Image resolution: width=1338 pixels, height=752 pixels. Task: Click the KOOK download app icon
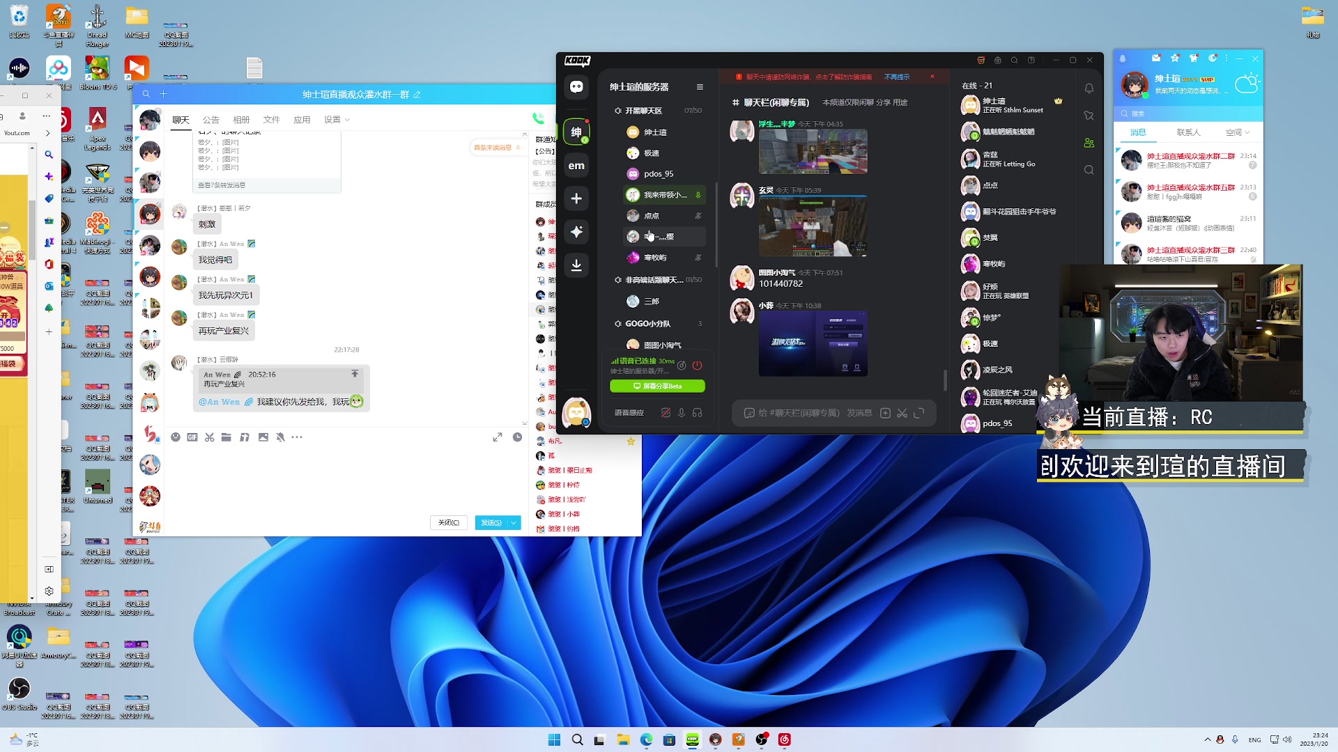tap(576, 265)
